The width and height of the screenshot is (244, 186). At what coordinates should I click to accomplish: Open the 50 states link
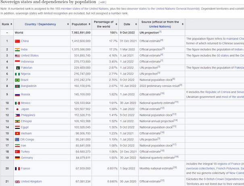click(x=223, y=56)
